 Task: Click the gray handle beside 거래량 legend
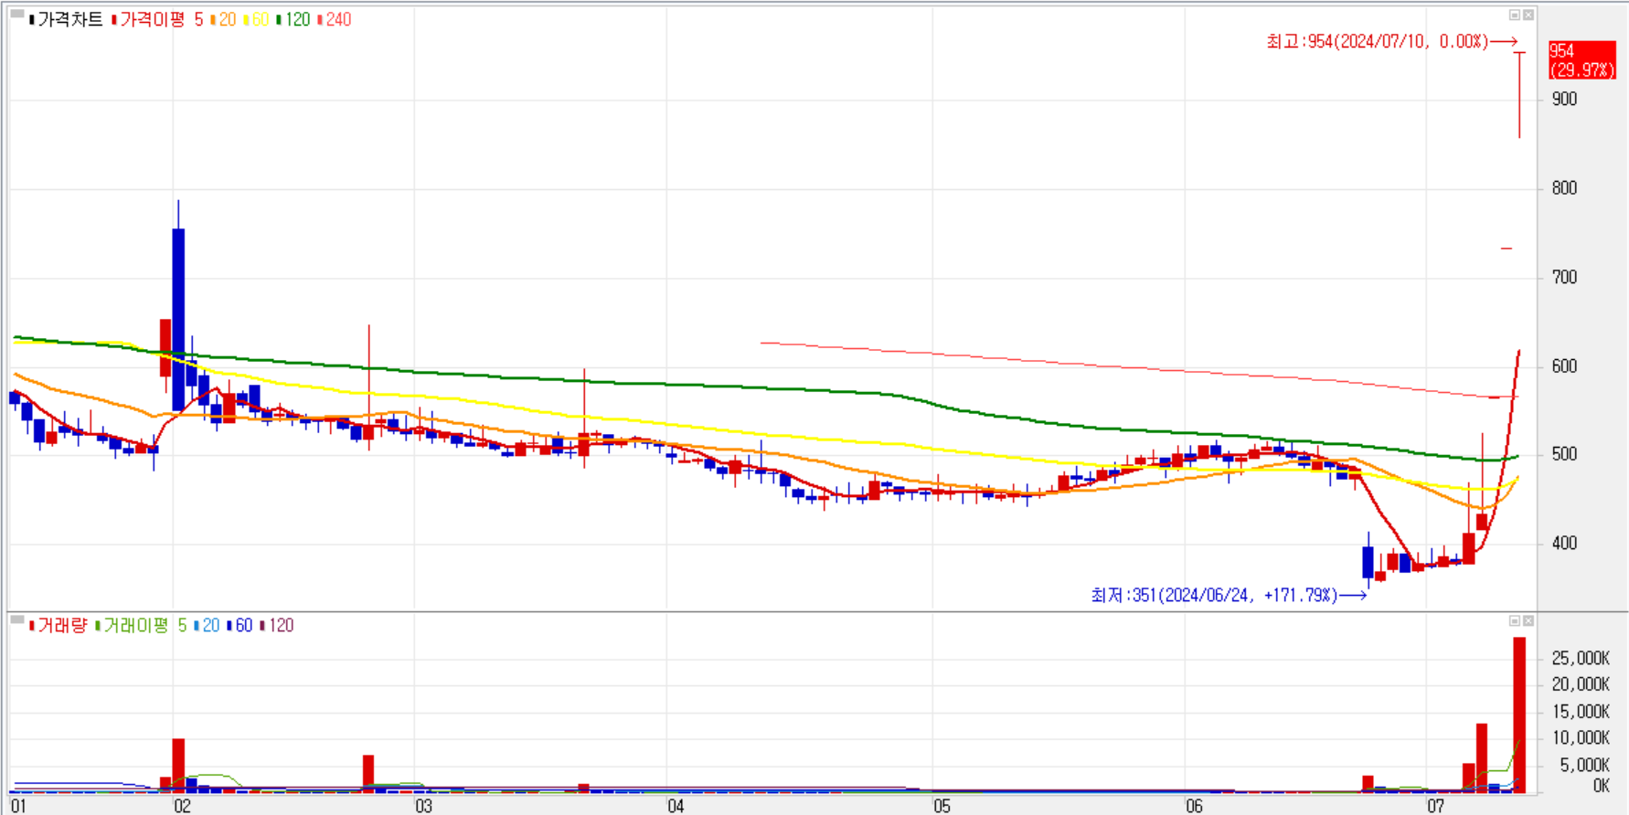tap(17, 619)
